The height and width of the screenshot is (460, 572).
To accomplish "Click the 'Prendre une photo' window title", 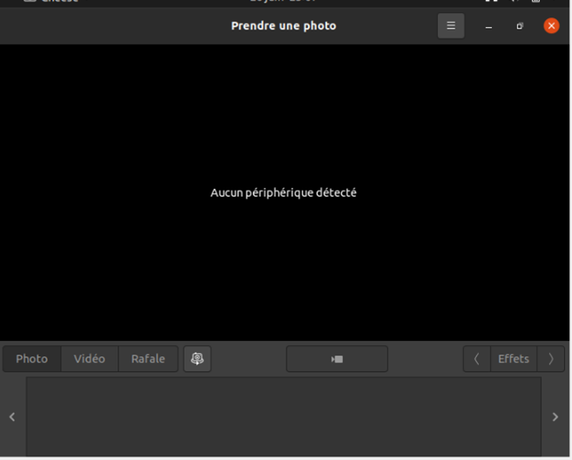I will point(283,26).
